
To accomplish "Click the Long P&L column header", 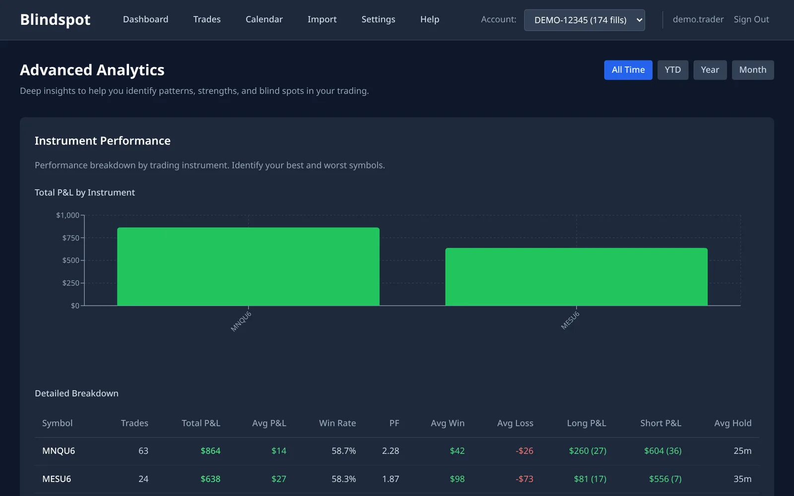I will pyautogui.click(x=587, y=423).
